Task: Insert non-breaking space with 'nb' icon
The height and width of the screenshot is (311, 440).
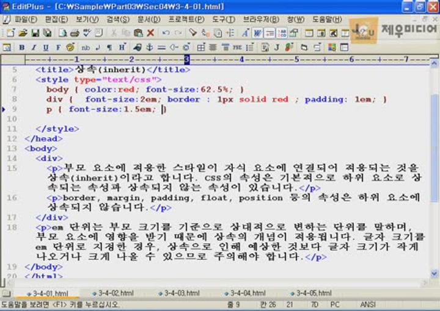Action: pyautogui.click(x=86, y=48)
